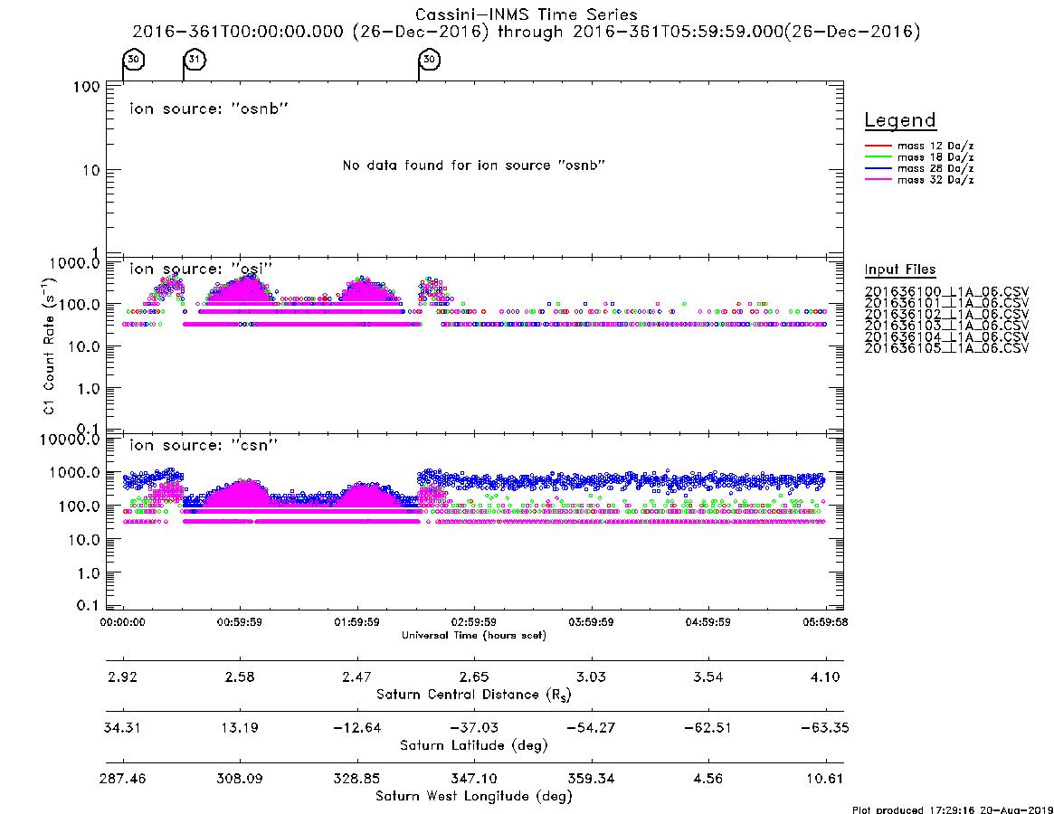Click the green mass 18 Da/z legend line

point(878,157)
